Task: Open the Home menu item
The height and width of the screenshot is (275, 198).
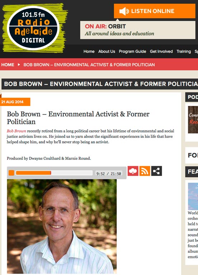Action: pos(89,52)
